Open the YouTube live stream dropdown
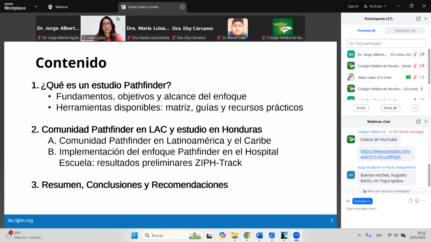Screen dimensions: 431x242 click(x=375, y=6)
